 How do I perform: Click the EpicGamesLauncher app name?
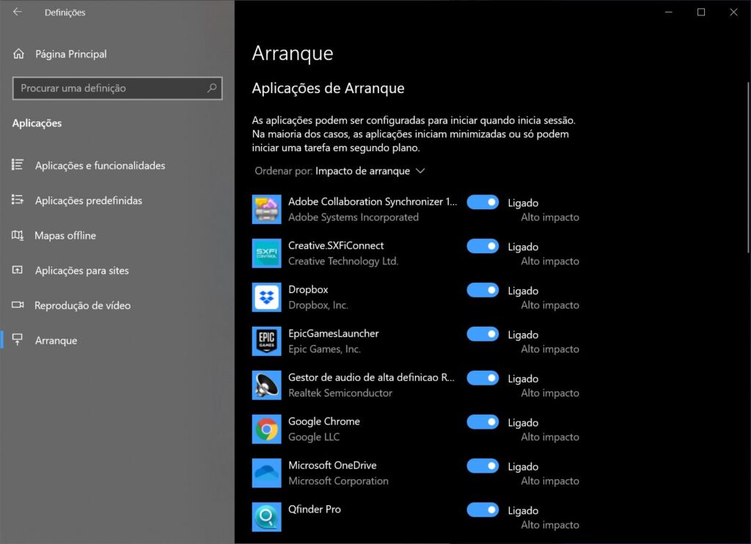pyautogui.click(x=334, y=333)
